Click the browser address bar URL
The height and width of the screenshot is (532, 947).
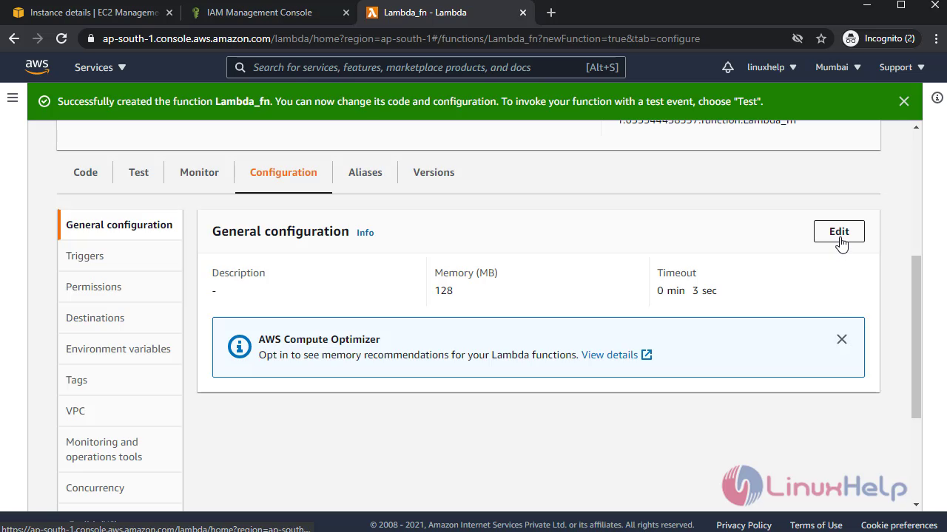401,38
